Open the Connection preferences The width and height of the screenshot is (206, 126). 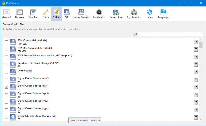tap(116, 14)
